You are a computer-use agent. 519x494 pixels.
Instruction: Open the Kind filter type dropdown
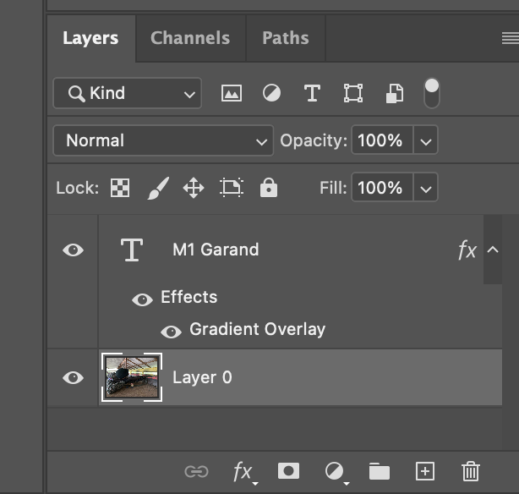point(128,93)
